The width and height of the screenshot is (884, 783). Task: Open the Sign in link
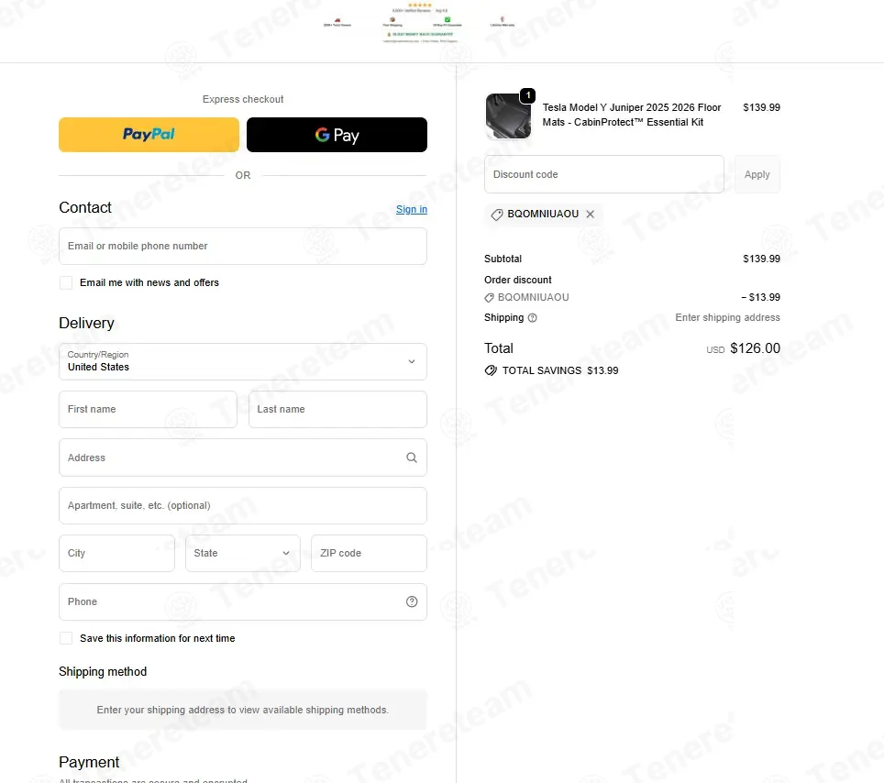pos(411,209)
